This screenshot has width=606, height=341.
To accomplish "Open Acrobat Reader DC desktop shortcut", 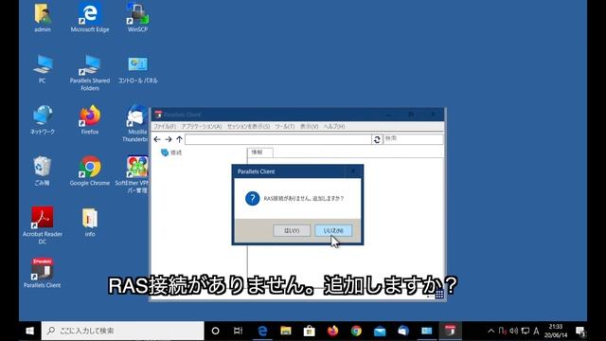I will click(x=42, y=225).
